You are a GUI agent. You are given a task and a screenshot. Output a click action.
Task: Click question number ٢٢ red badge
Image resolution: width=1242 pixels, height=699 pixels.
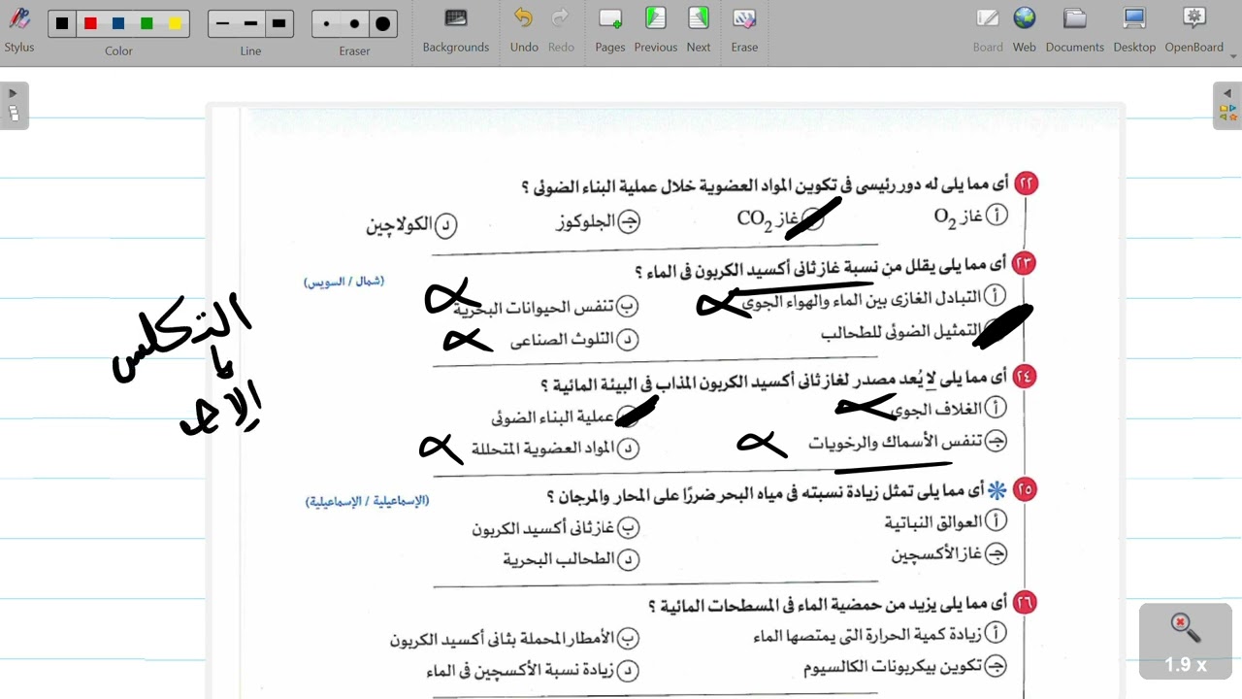point(1026,183)
